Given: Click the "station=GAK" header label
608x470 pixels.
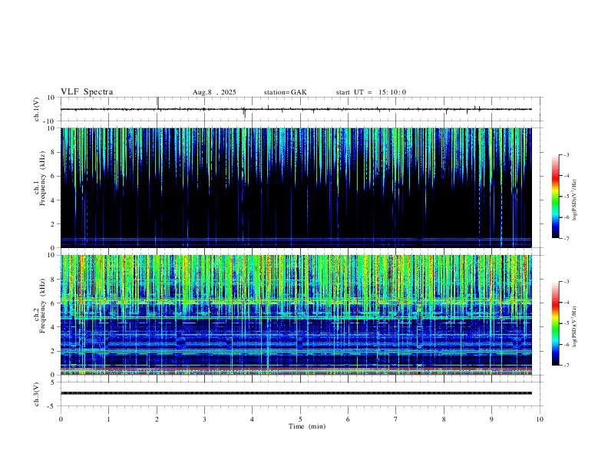Looking at the screenshot, I should click(286, 92).
